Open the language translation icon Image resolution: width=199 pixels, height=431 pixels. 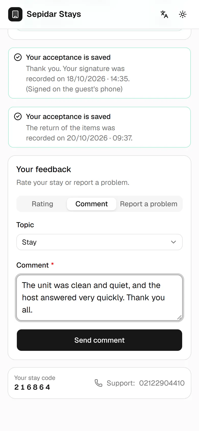164,14
